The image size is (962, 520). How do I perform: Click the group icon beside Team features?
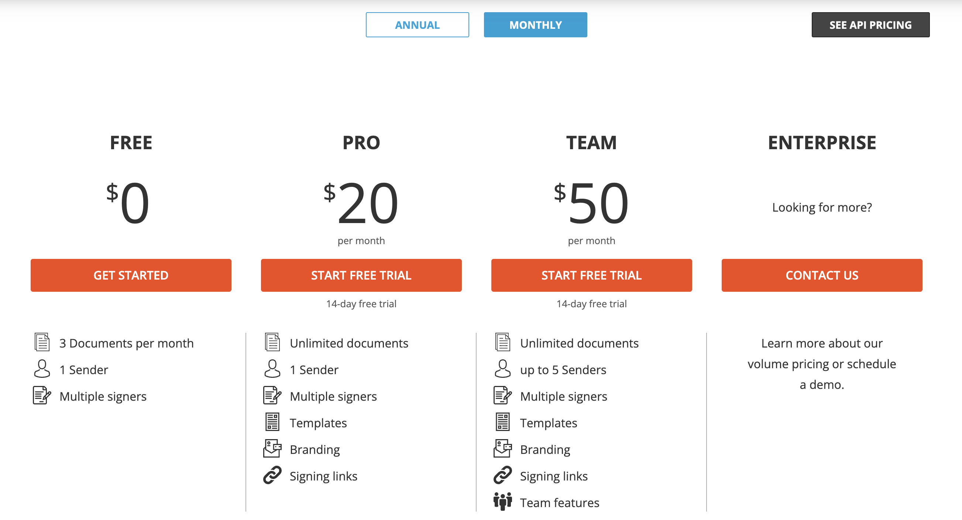[503, 502]
